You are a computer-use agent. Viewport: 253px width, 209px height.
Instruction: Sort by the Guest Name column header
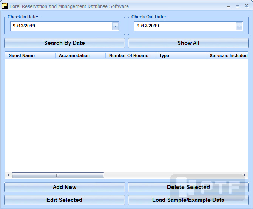(30, 55)
